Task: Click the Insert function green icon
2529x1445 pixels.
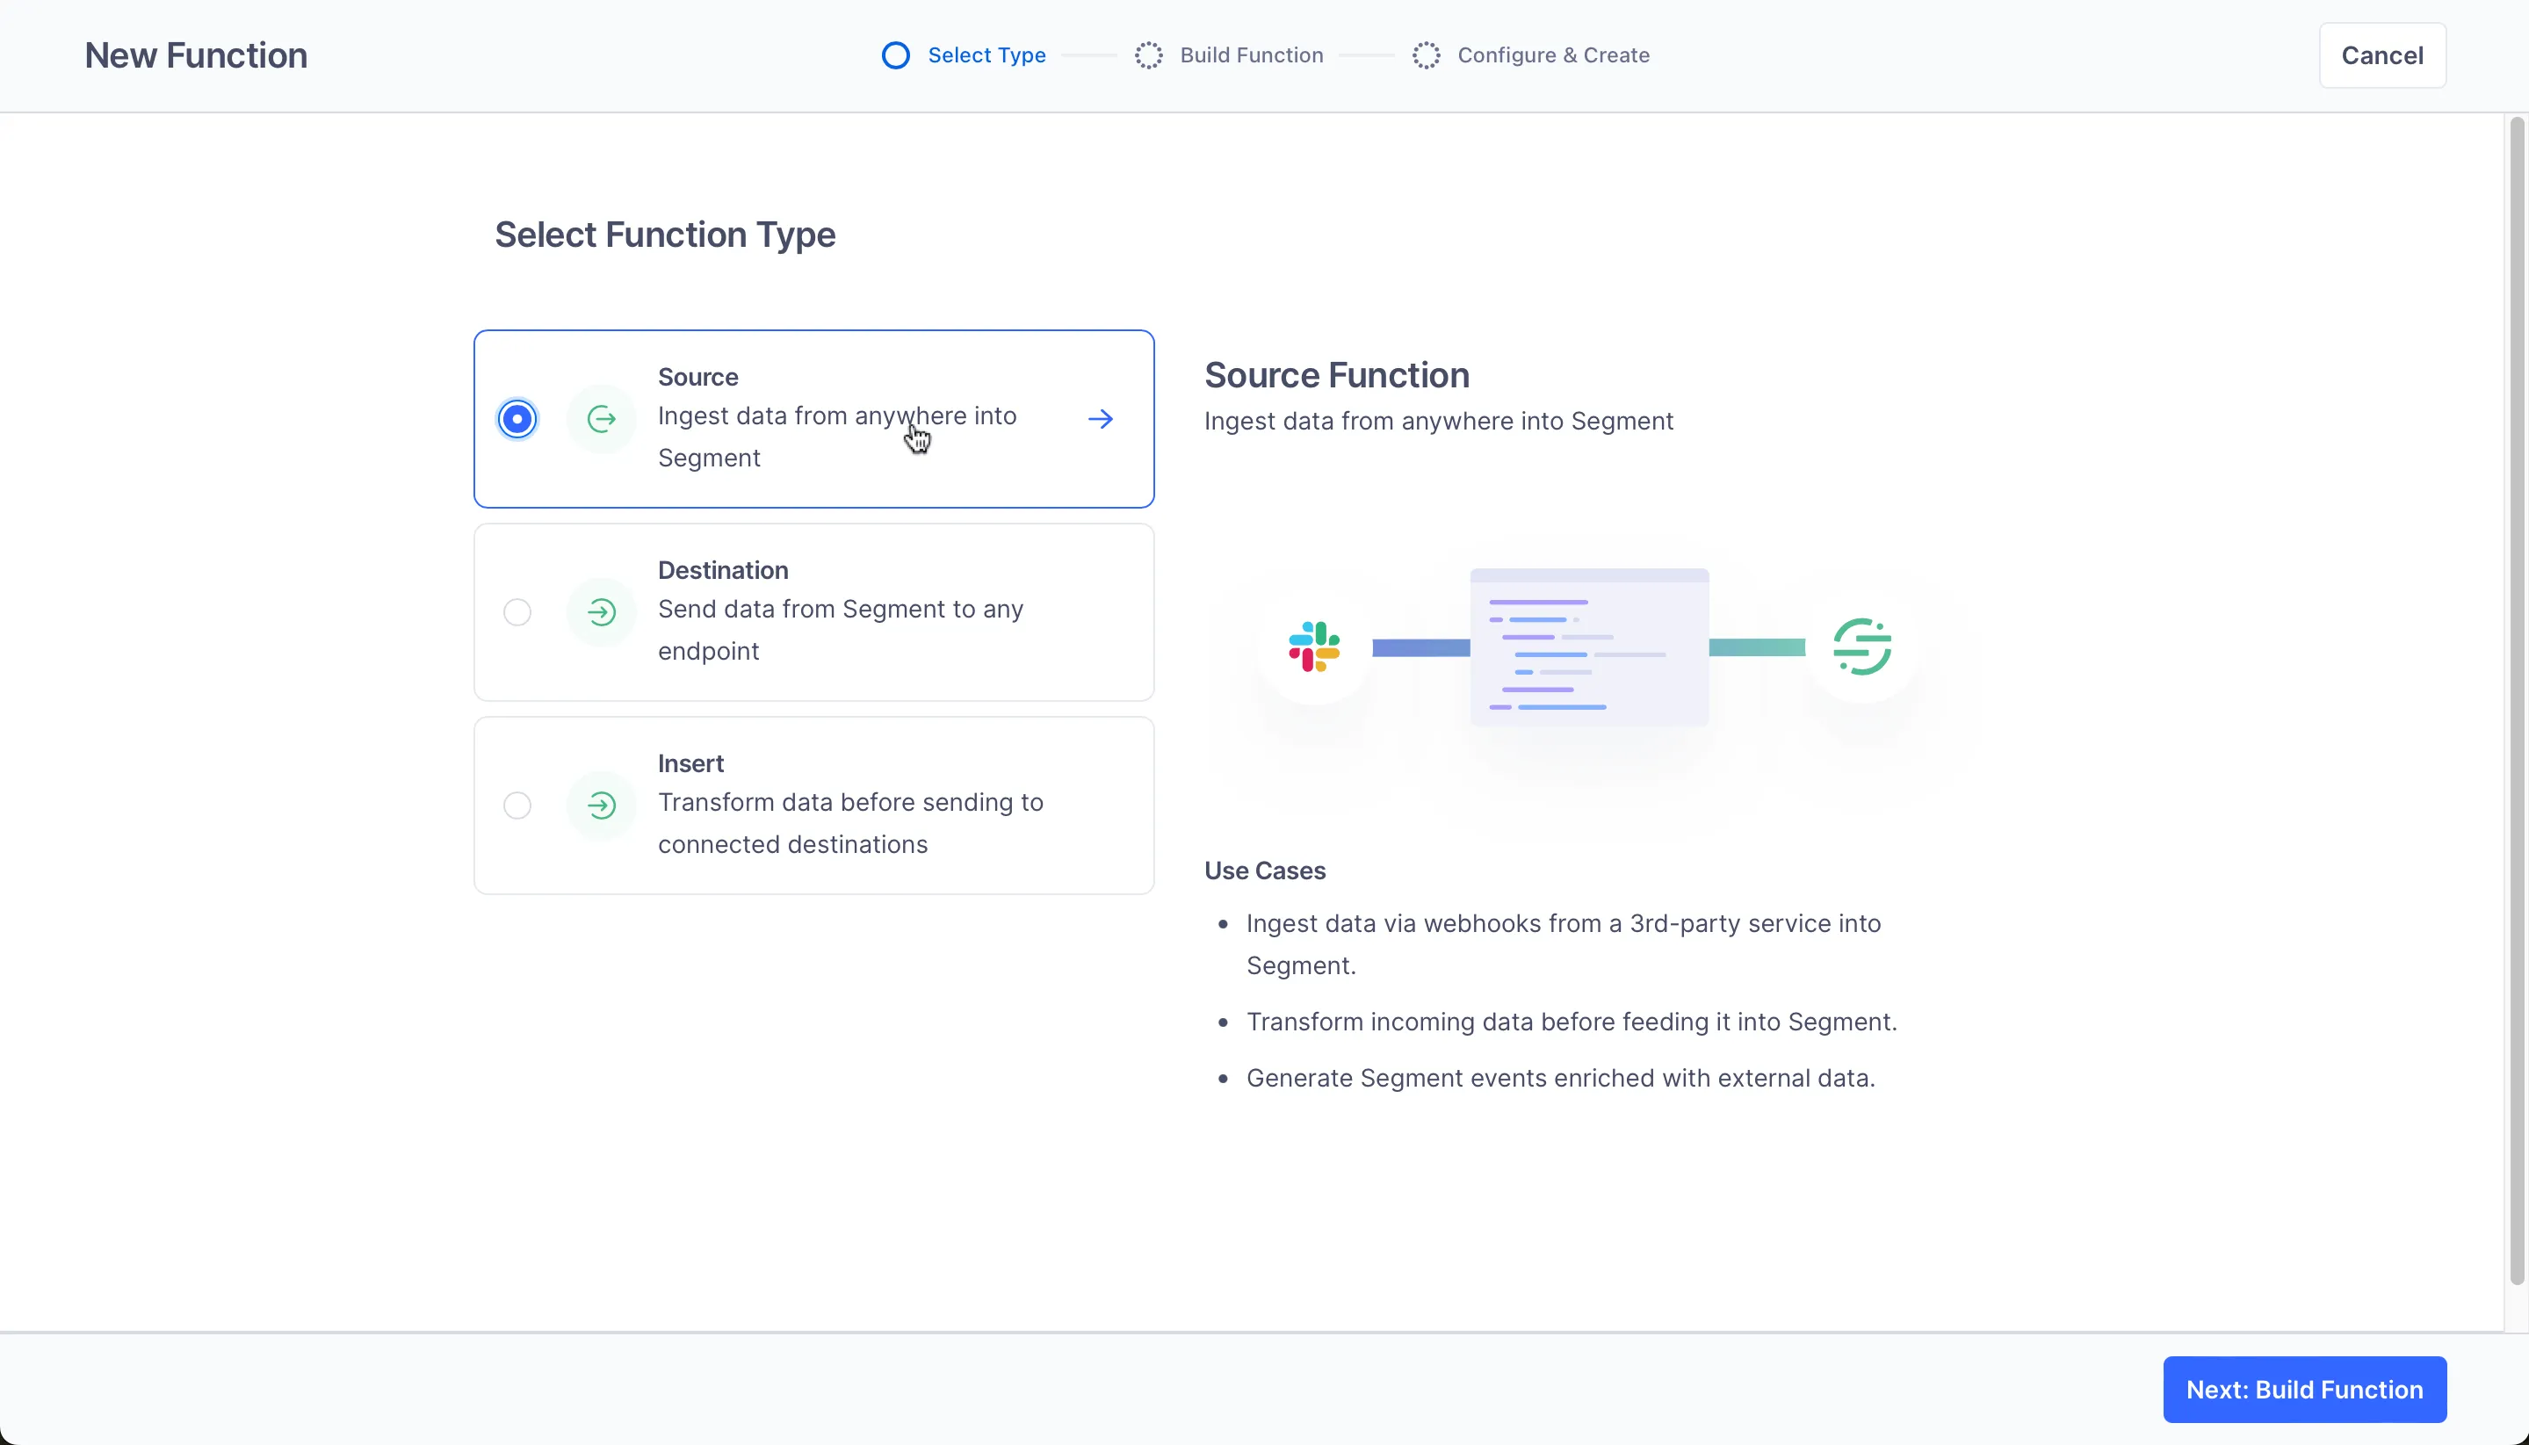Action: [601, 805]
